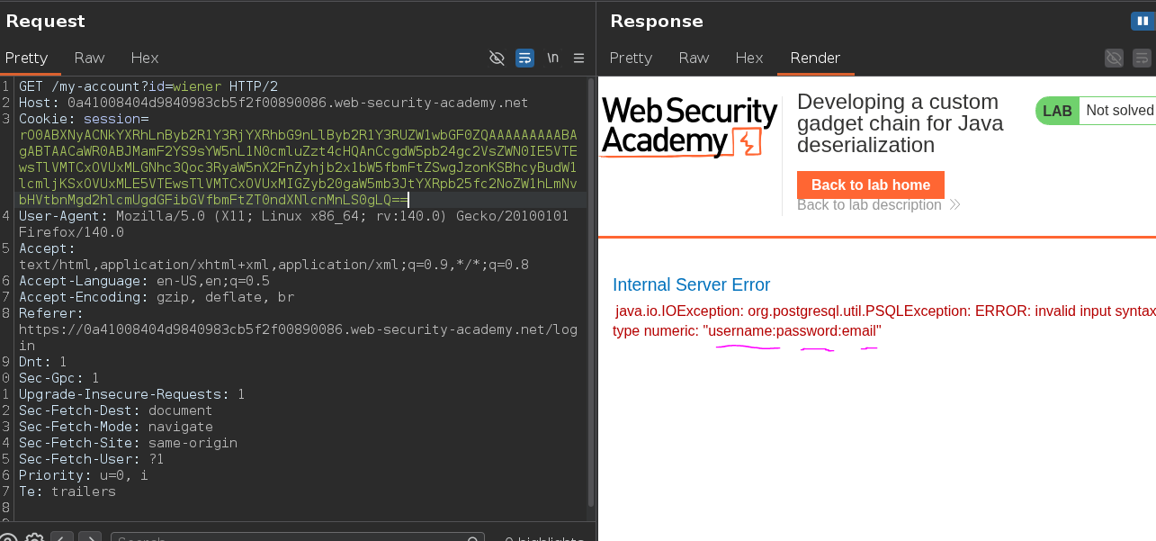Click the Cookie: session= header line
The height and width of the screenshot is (541, 1156).
point(84,119)
